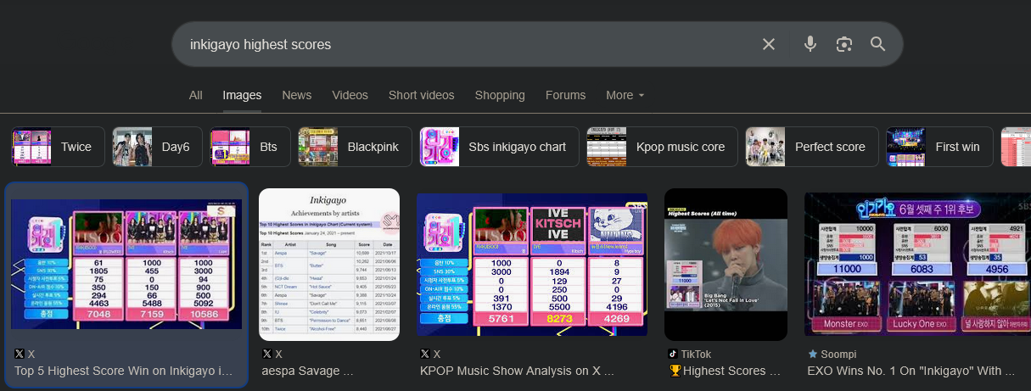Switch to the Shopping tab
The height and width of the screenshot is (391, 1031).
click(x=500, y=95)
